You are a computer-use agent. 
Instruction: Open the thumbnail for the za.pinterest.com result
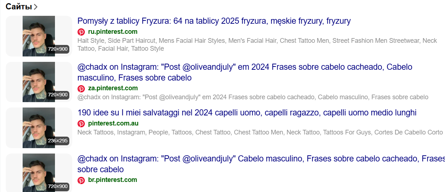click(x=39, y=82)
